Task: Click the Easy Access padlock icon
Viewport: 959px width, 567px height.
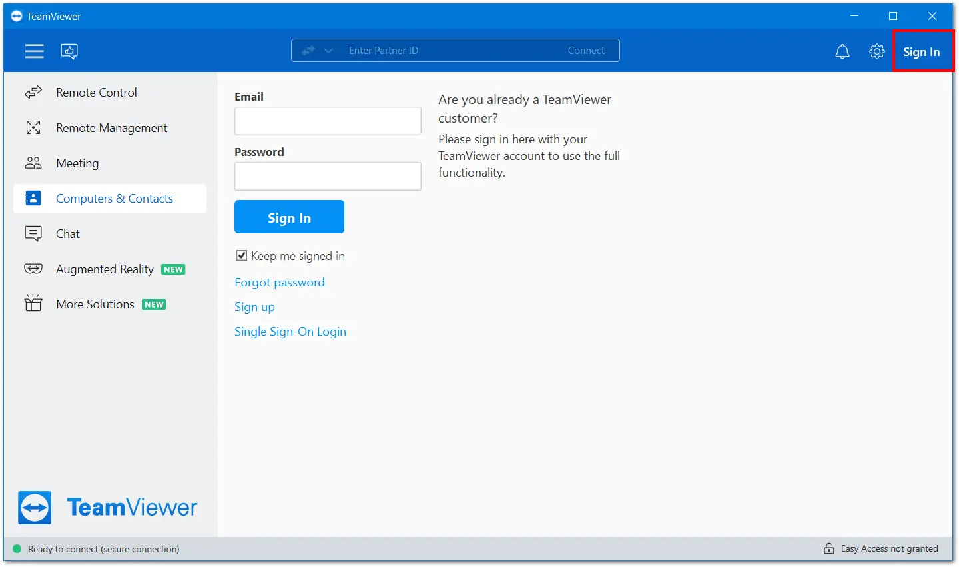Action: 829,548
